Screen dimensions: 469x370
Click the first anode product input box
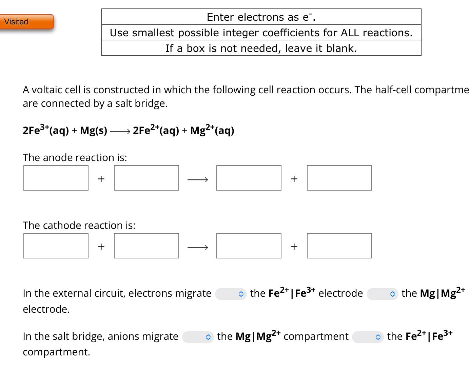pos(249,178)
